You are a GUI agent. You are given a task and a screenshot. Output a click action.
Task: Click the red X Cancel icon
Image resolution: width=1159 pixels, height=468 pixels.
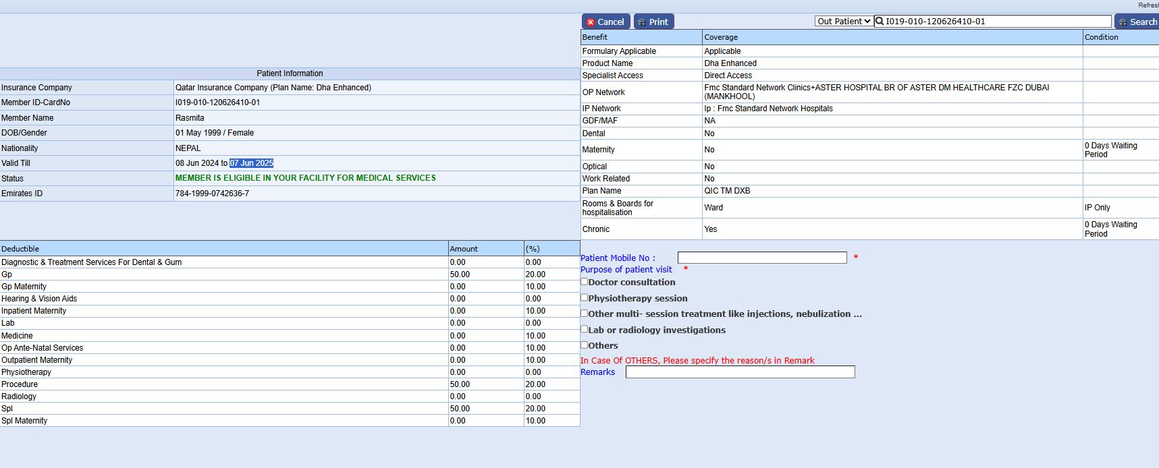pos(591,22)
